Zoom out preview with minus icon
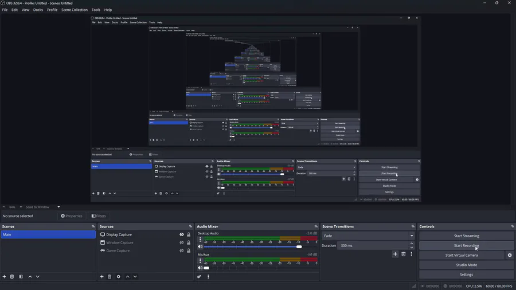 pyautogui.click(x=4, y=207)
